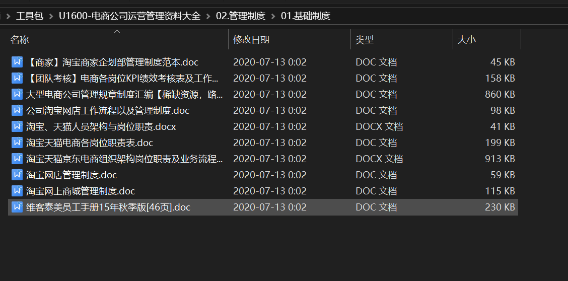Select file name 淘宝天猫电商各岗位职责表.doc
Image resolution: width=568 pixels, height=281 pixels.
[90, 143]
